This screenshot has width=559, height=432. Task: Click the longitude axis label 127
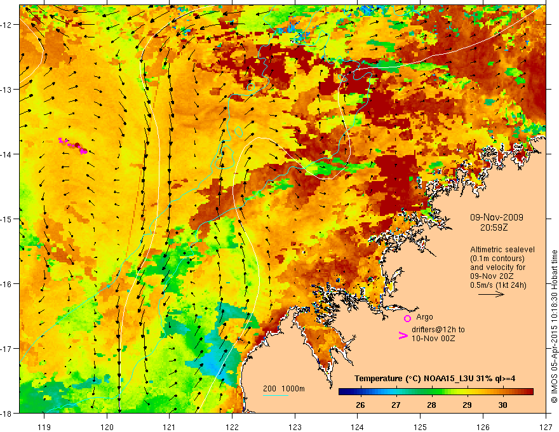[546, 427]
